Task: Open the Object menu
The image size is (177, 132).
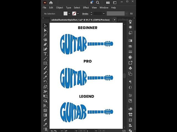Action: [x=59, y=8]
